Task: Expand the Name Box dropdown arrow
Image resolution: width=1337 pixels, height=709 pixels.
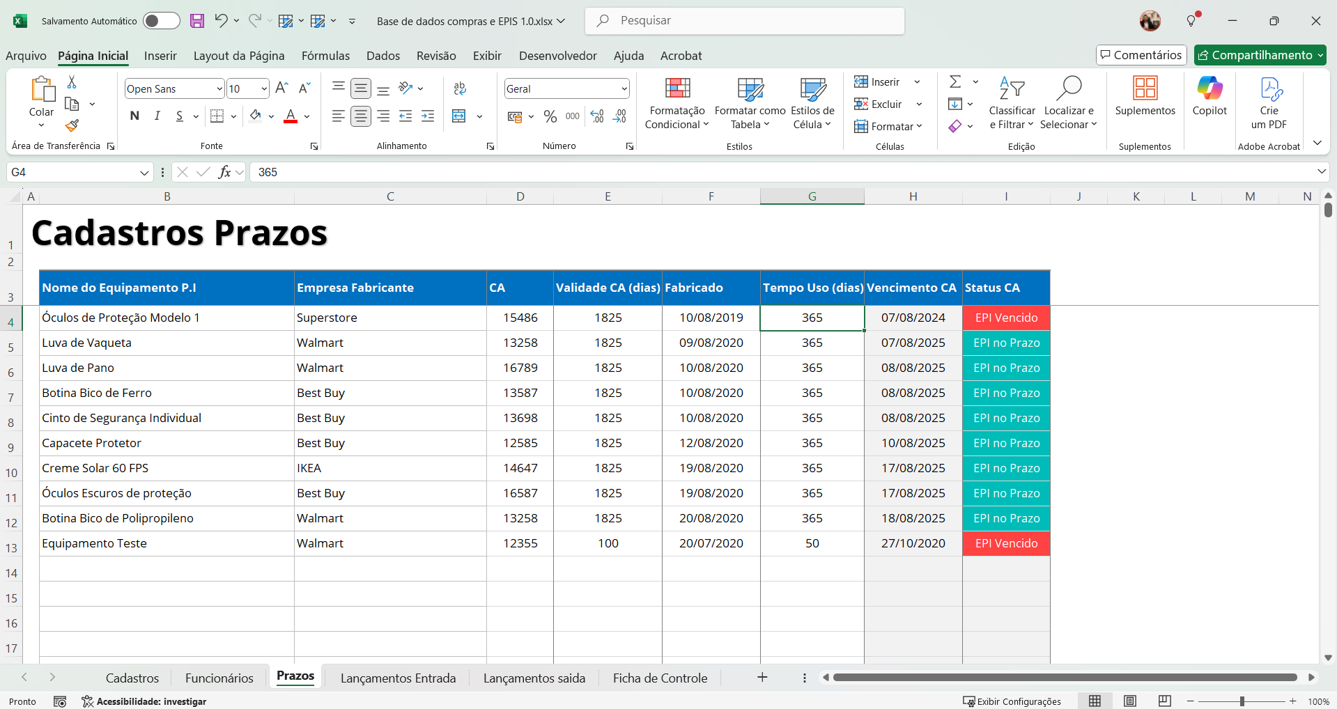Action: coord(144,173)
